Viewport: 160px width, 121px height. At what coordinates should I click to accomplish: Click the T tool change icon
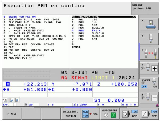point(149,54)
